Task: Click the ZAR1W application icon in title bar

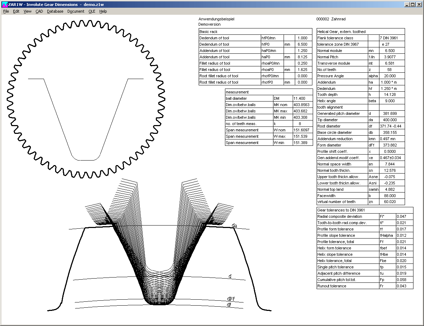Action: point(5,5)
